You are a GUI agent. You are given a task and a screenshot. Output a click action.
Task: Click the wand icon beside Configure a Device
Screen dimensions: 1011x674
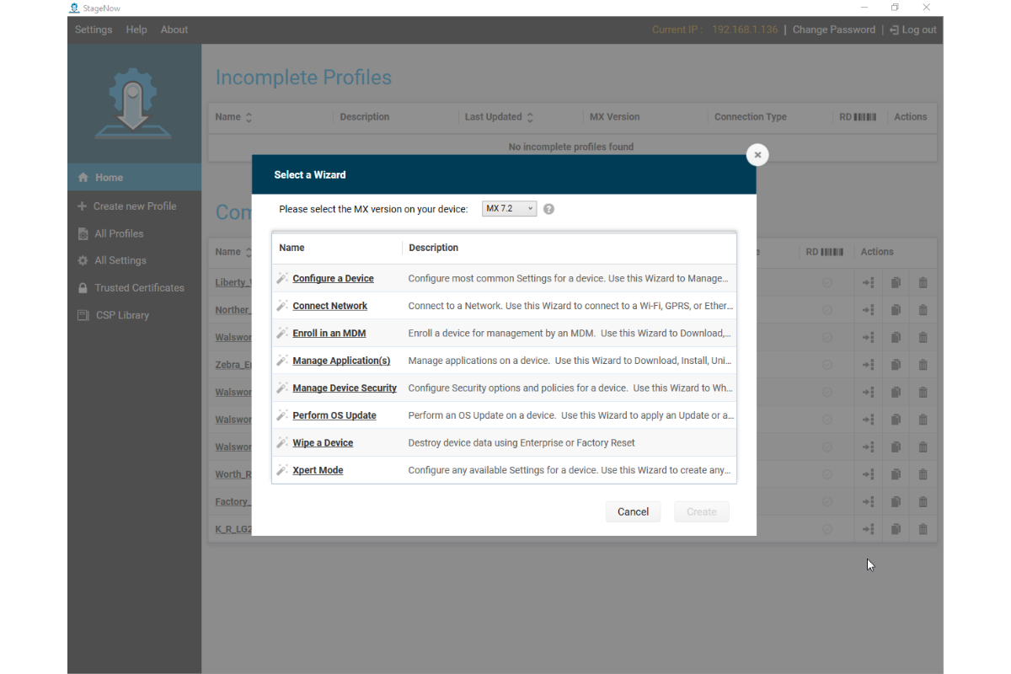point(281,278)
